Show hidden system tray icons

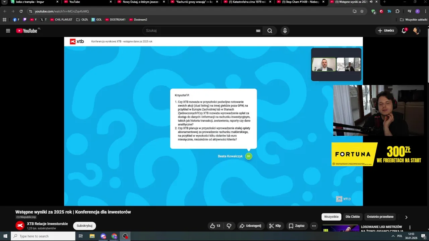coord(393,236)
